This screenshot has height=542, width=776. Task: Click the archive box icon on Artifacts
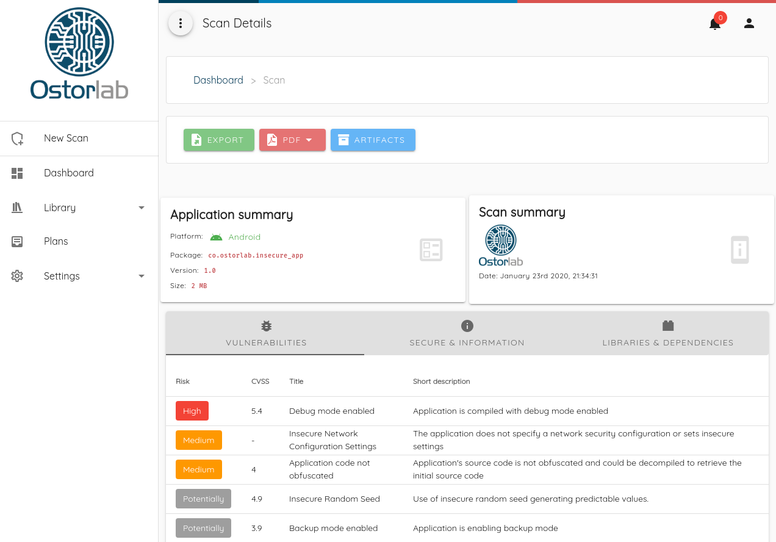[x=343, y=140]
